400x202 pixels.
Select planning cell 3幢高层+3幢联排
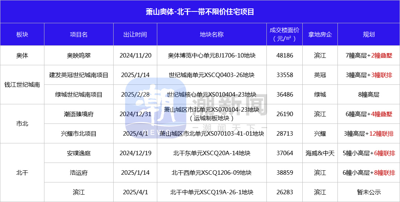(x=369, y=75)
